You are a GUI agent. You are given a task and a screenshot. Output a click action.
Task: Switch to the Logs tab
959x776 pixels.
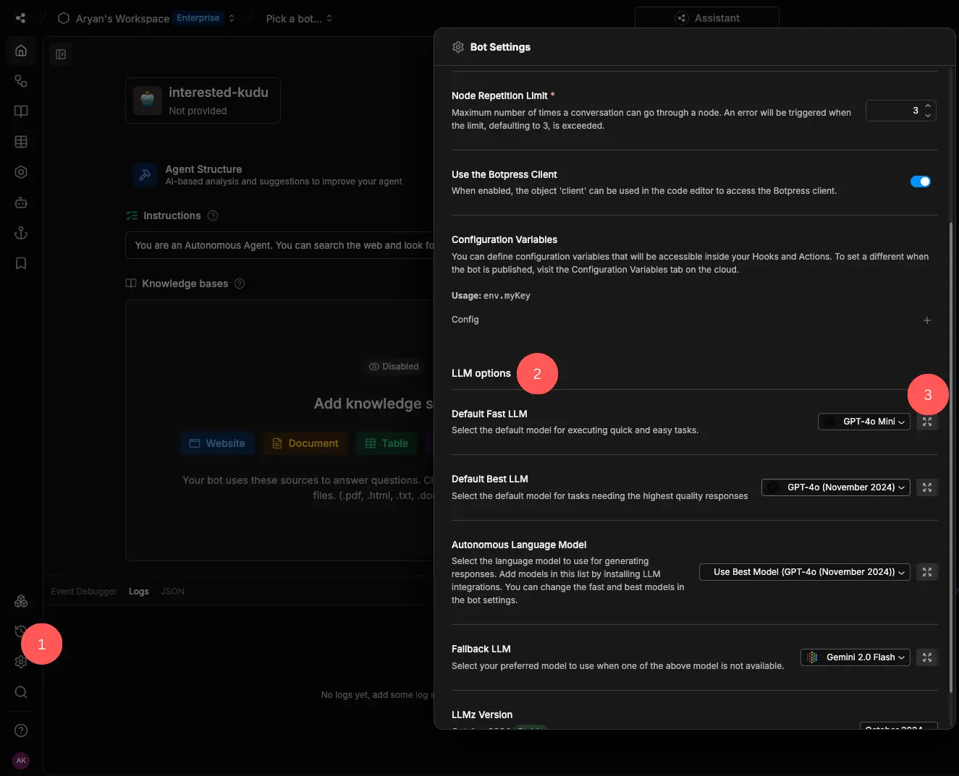pyautogui.click(x=139, y=592)
